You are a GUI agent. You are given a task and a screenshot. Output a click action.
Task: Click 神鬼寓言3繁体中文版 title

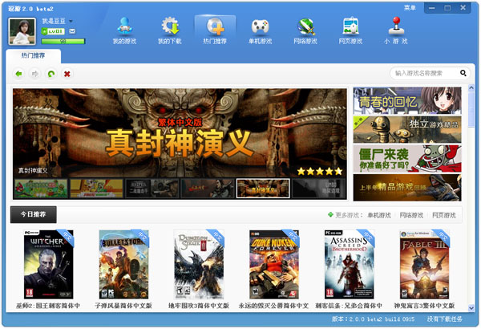tap(424, 306)
